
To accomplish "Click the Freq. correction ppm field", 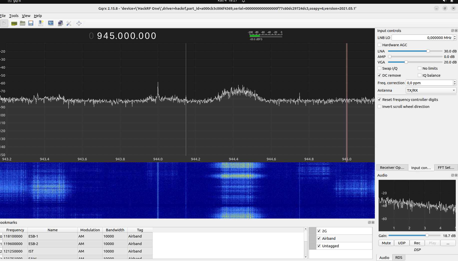I will click(430, 83).
